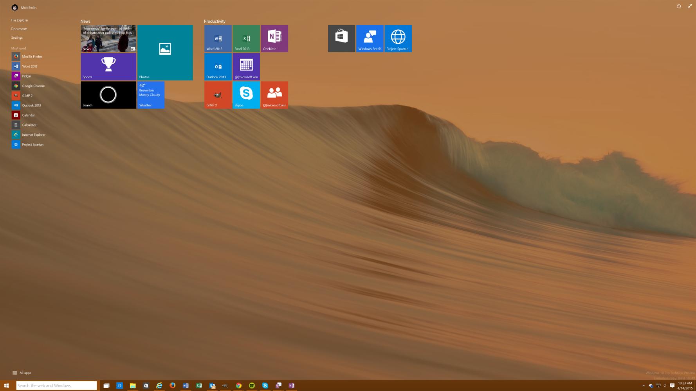The width and height of the screenshot is (696, 391).
Task: Open the volume control in system tray
Action: 665,386
